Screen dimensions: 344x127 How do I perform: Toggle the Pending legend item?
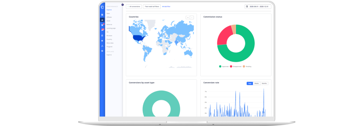247,66
